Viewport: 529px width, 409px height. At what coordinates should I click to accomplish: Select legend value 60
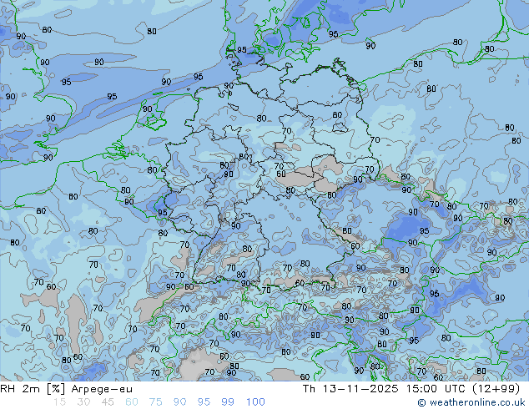[x=132, y=402]
